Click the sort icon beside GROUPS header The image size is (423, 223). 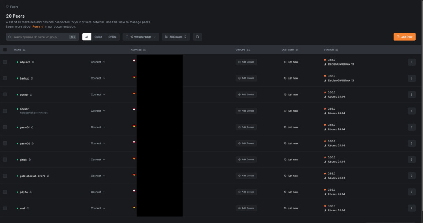click(x=249, y=50)
